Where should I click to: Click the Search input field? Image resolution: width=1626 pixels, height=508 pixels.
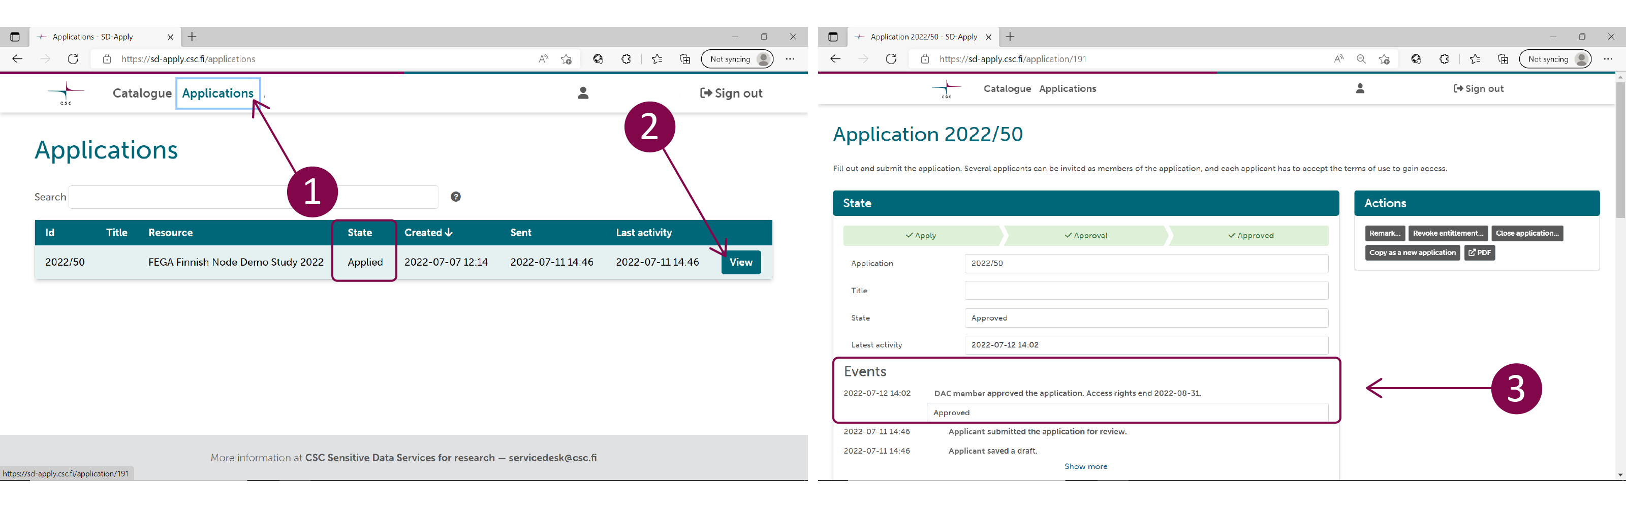click(x=177, y=197)
